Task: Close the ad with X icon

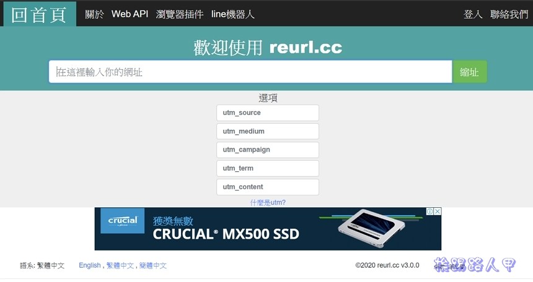Action: pyautogui.click(x=438, y=211)
